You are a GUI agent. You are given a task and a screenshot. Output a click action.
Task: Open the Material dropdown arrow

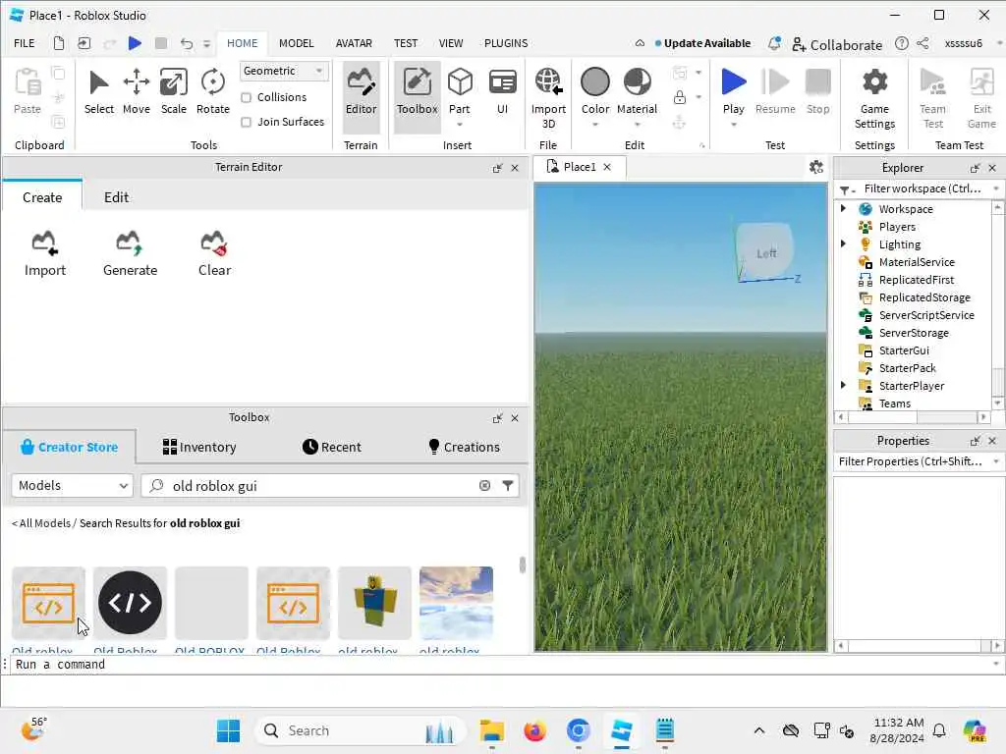(637, 125)
